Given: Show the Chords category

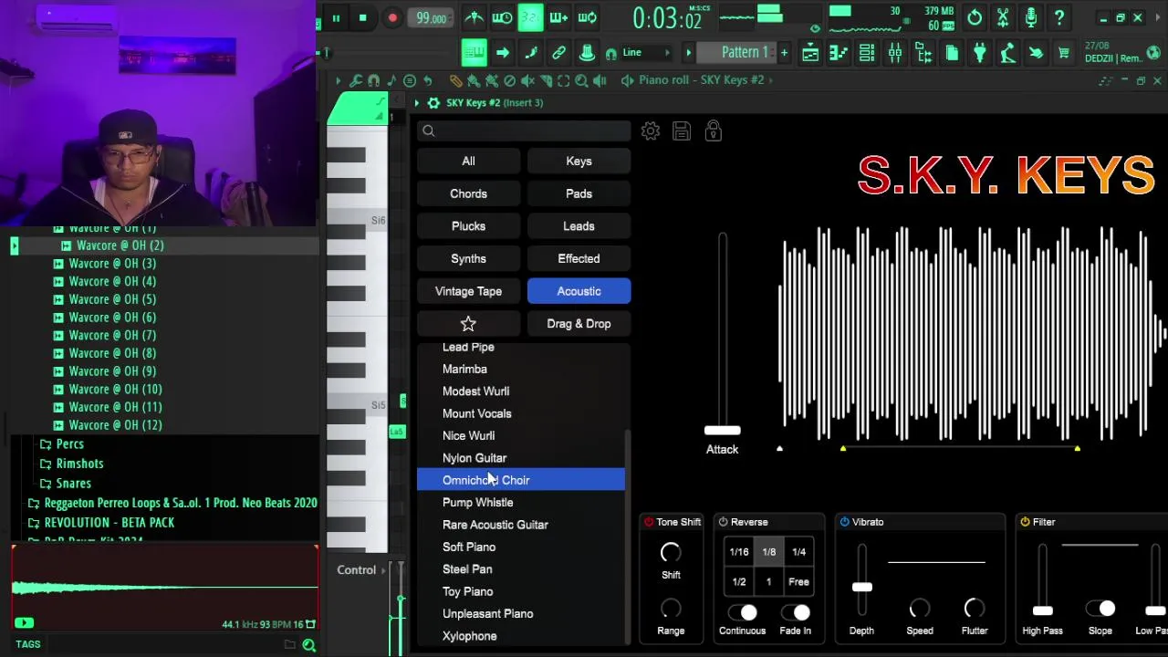Looking at the screenshot, I should click(468, 193).
